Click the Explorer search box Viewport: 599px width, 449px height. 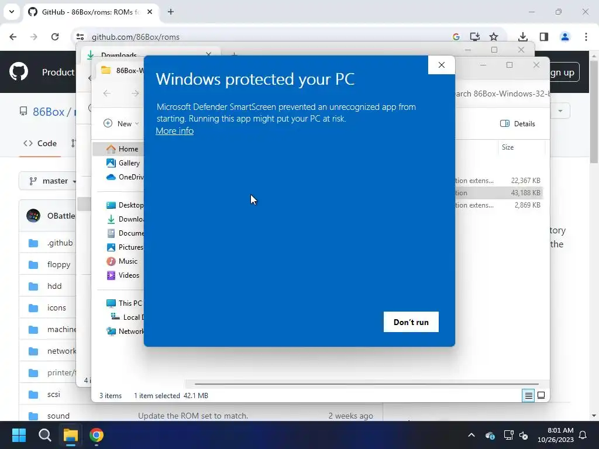[502, 94]
